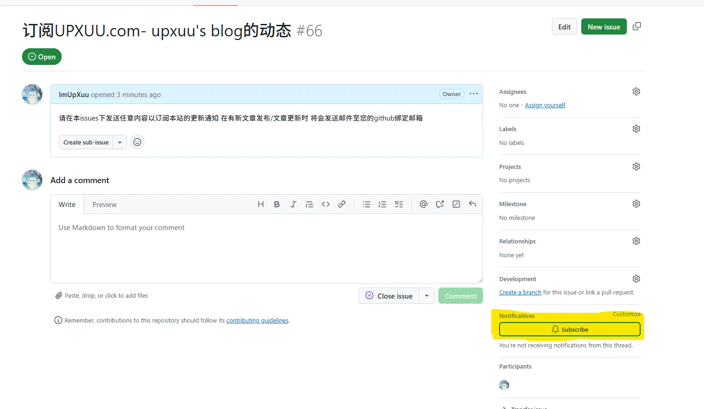Click the No labels text

[511, 143]
